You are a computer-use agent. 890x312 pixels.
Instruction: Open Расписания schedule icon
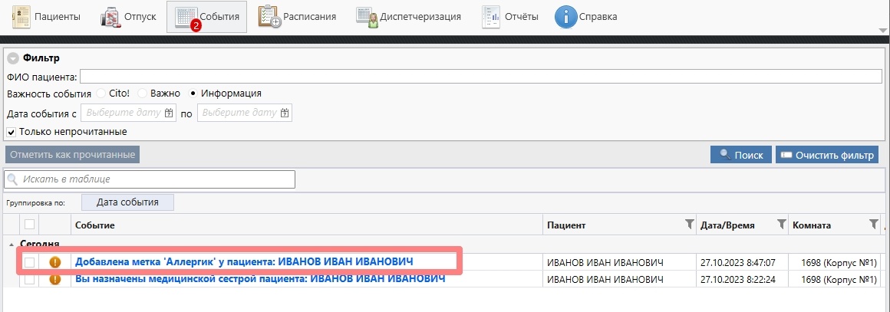click(x=269, y=16)
